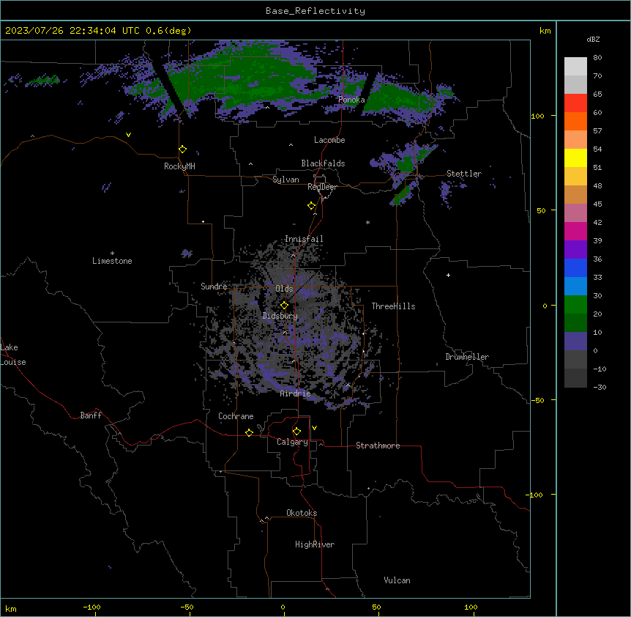Click the 100 tick label on right axis
Screen dimensions: 631x617
point(537,116)
